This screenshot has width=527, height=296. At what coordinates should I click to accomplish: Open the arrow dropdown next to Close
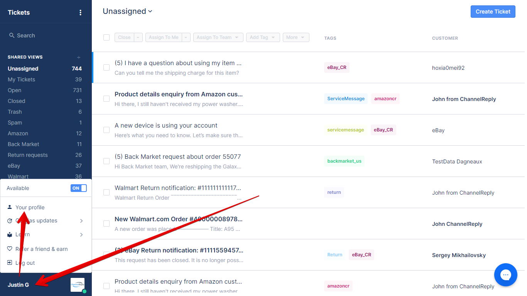(x=139, y=37)
